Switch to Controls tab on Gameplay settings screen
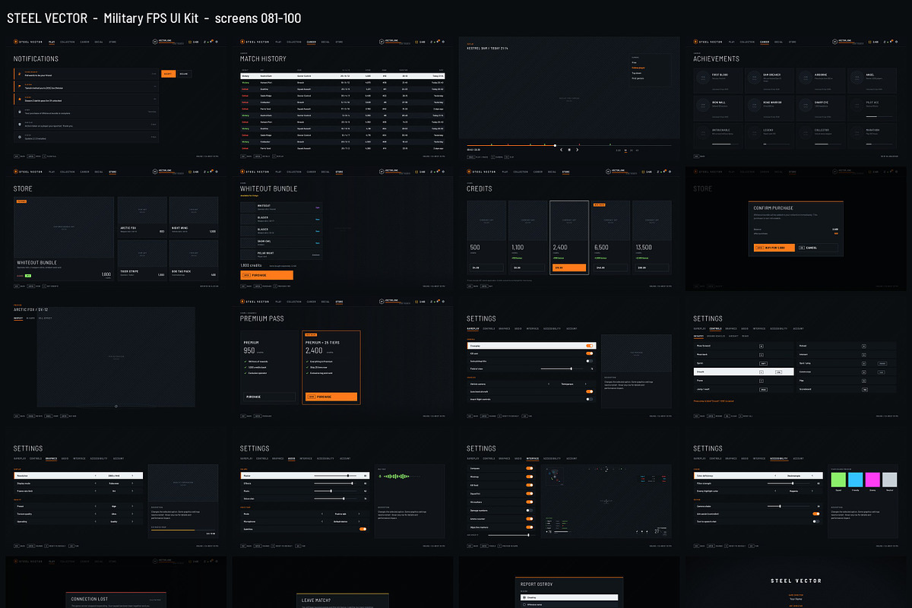The image size is (912, 608). tap(489, 329)
